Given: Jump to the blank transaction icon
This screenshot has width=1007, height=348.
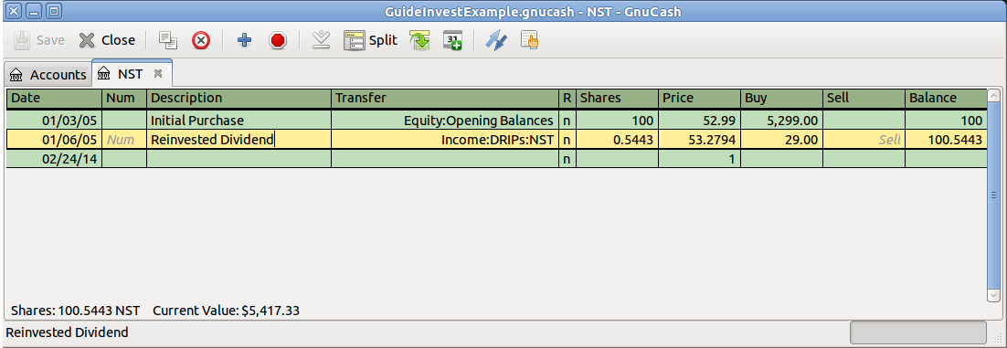Looking at the screenshot, I should (x=321, y=40).
